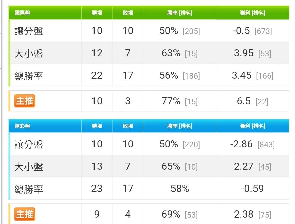Click the 敗場 column header in the 運彩盤 table
Screen dimensions: 295x224
128,126
